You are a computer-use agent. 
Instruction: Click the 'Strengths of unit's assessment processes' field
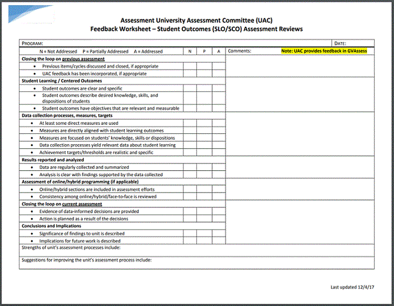(x=197, y=251)
